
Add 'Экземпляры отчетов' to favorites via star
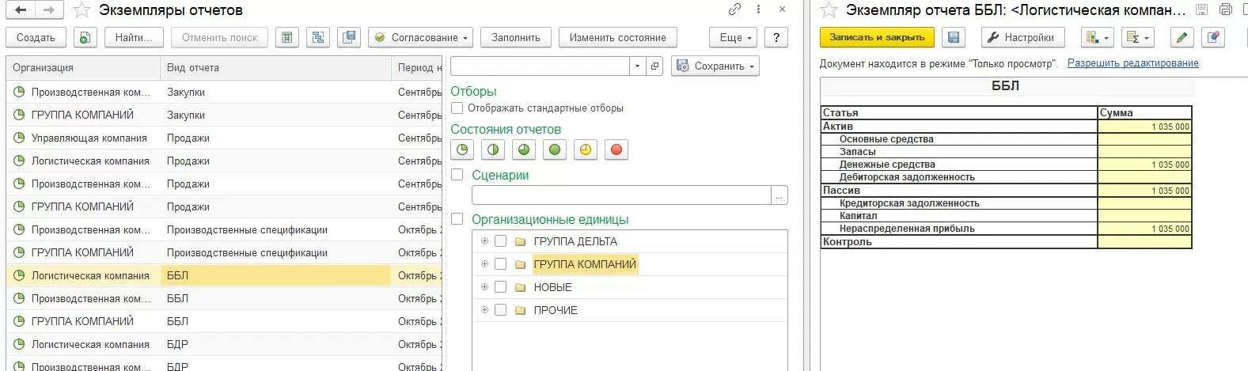82,10
